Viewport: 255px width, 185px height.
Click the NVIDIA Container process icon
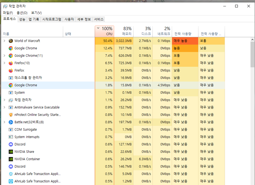click(11, 159)
